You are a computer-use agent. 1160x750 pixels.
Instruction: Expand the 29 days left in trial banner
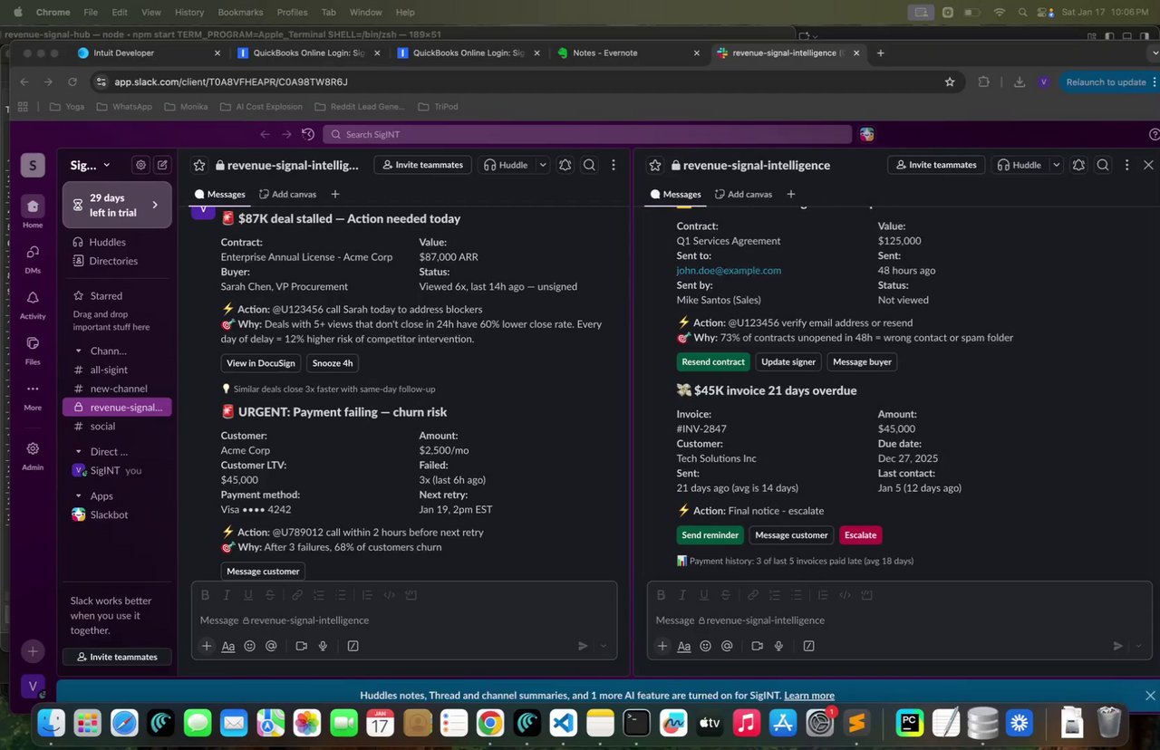pyautogui.click(x=117, y=205)
